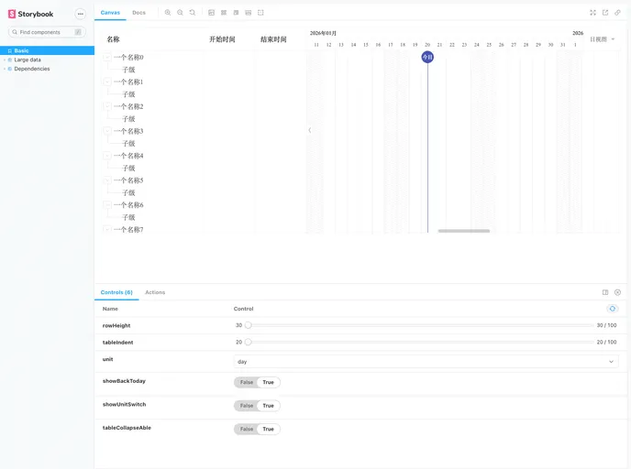Click the 名称 column header

[x=113, y=39]
